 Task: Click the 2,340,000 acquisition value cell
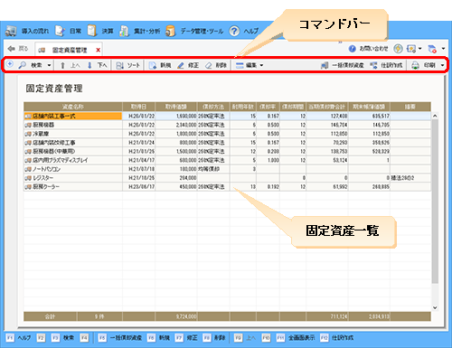click(x=176, y=125)
